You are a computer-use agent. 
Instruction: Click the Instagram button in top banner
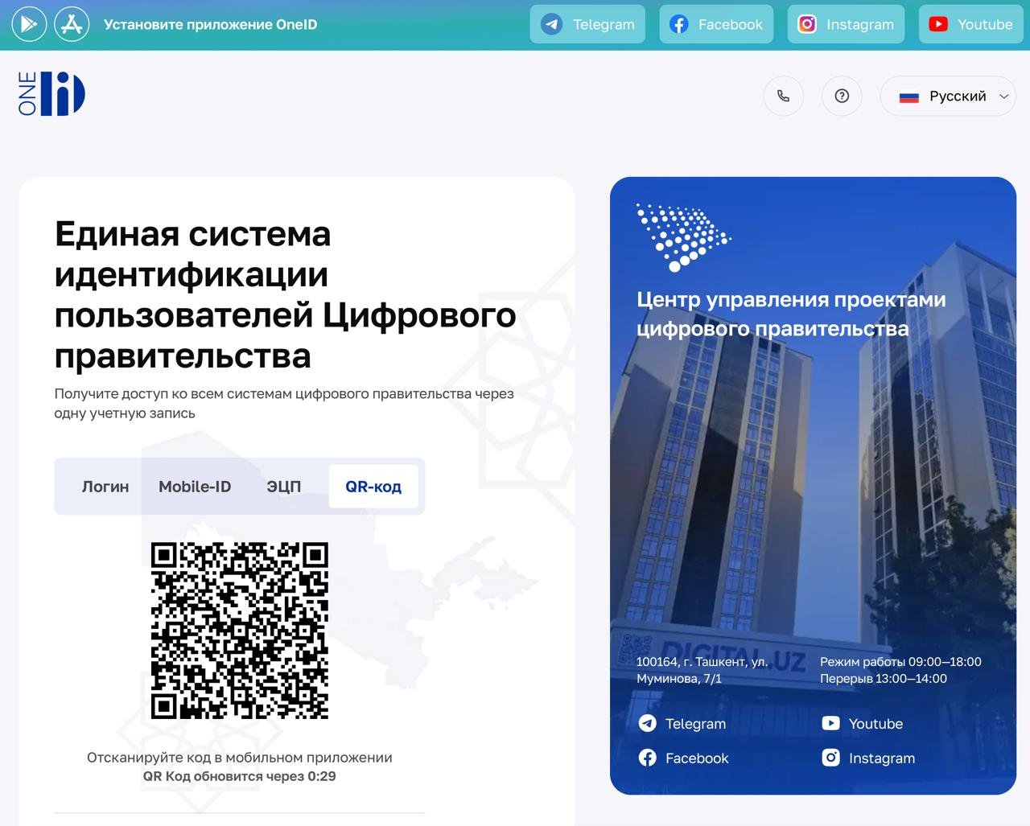pyautogui.click(x=846, y=24)
